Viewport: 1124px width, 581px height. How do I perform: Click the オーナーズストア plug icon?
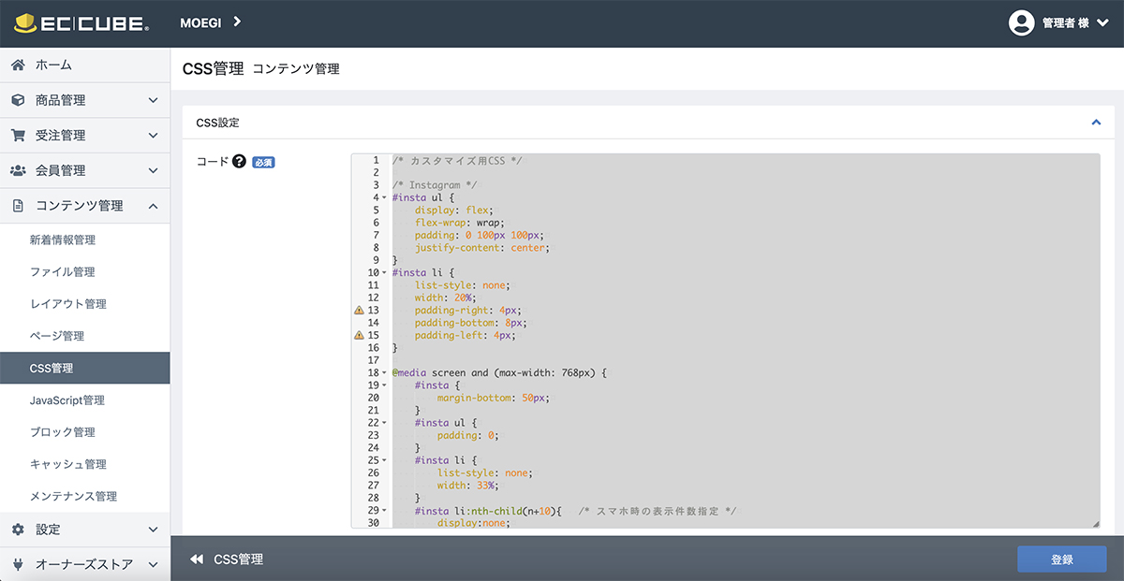[x=18, y=564]
